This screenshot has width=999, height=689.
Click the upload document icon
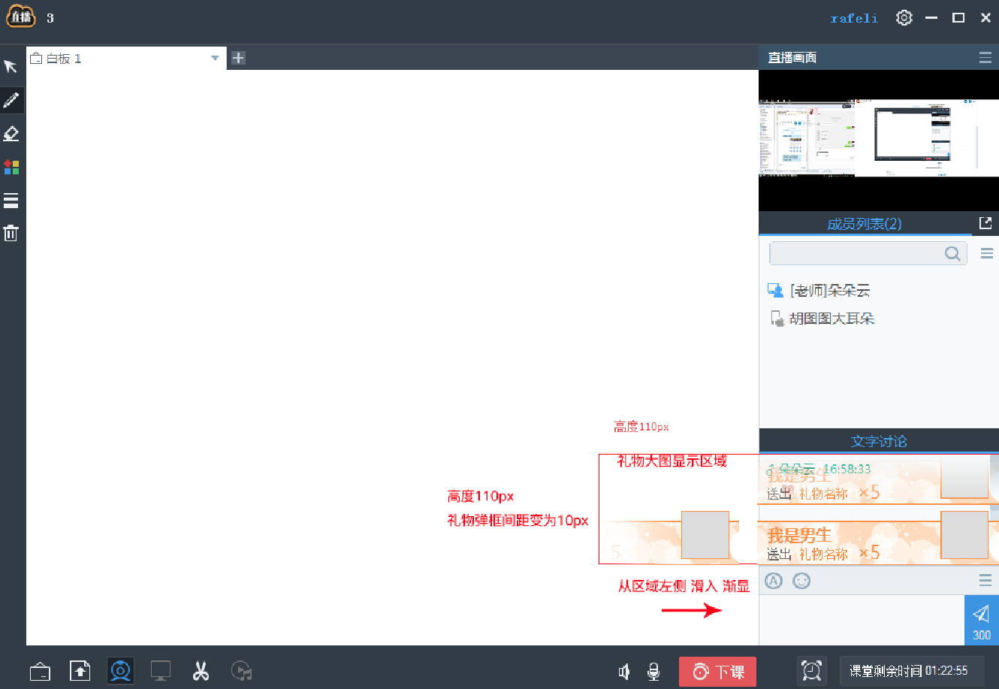[80, 670]
